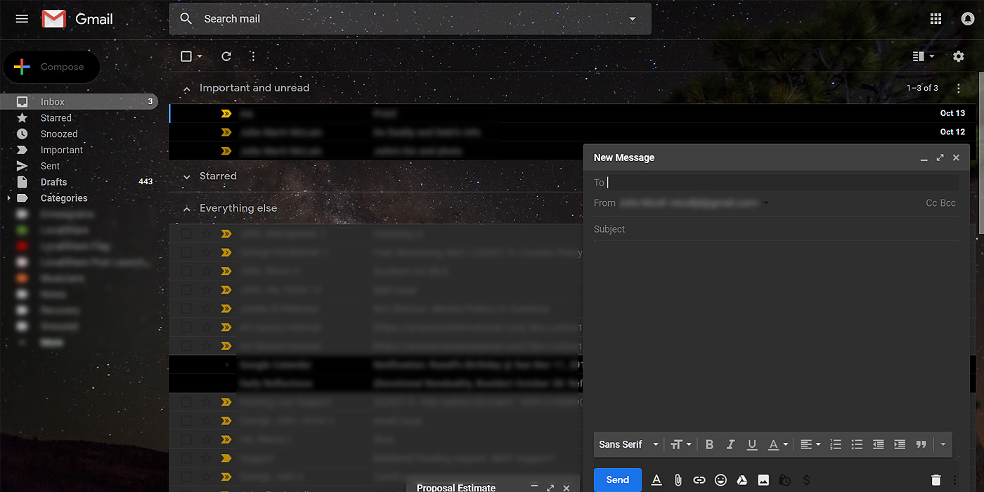This screenshot has height=492, width=984.
Task: Insert a hyperlink into the message body
Action: 699,480
